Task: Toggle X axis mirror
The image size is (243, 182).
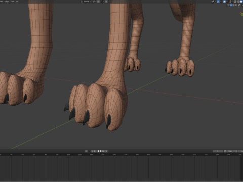Action: tap(231, 5)
